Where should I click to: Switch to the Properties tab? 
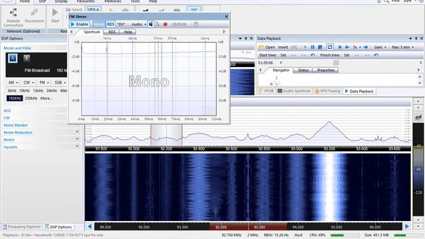coord(326,70)
